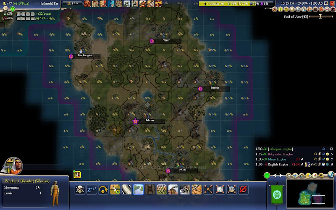The image size is (336, 210).
Task: Toggle the resource display bubble
Action: tap(321, 176)
